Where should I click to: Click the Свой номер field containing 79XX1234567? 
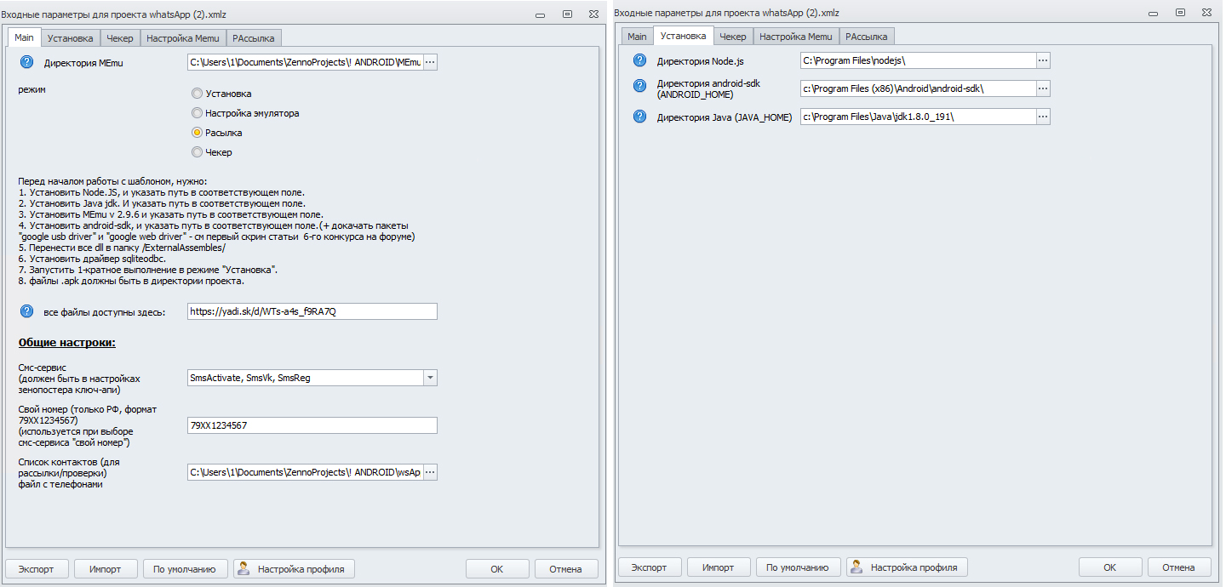click(312, 425)
